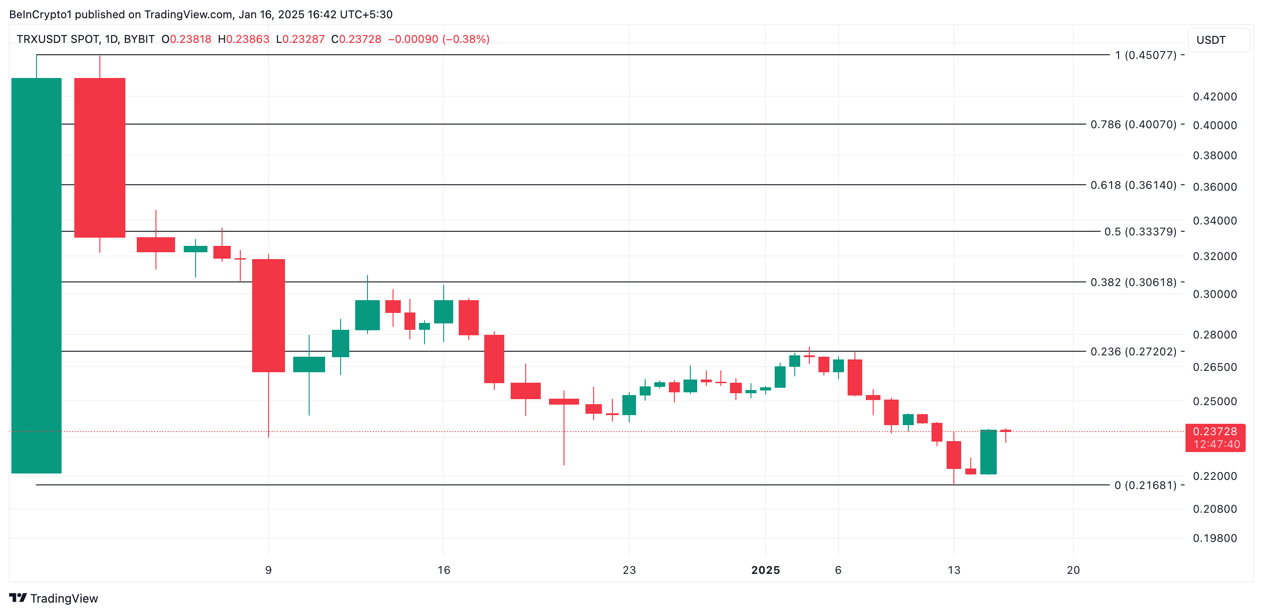1263x614 pixels.
Task: Click the TRXUSDT SPOT symbol title
Action: coord(58,39)
